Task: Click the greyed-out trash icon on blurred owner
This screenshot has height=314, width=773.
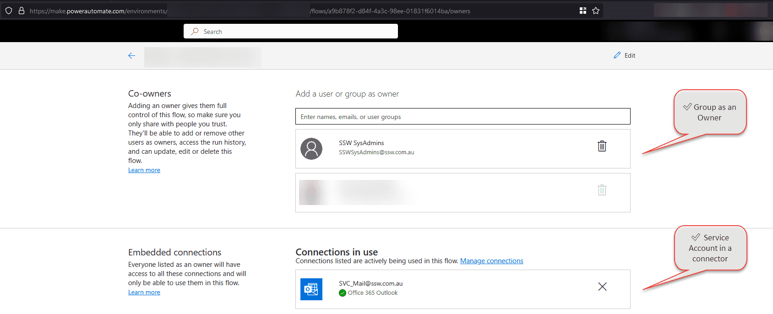Action: [x=602, y=190]
